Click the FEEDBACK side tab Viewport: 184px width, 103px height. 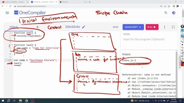[180, 62]
